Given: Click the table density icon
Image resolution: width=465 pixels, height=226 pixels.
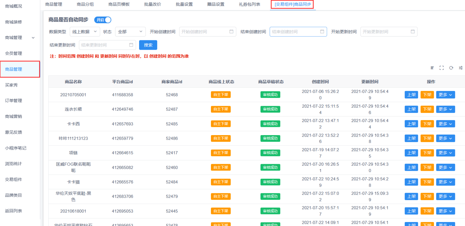Looking at the screenshot, I should tap(432, 68).
